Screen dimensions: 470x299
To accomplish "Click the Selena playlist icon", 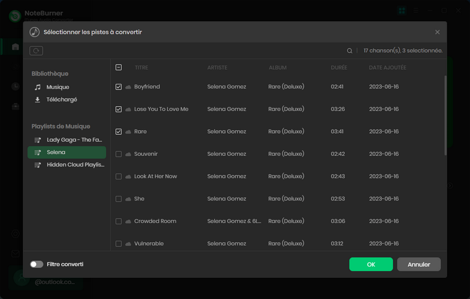I will click(38, 152).
